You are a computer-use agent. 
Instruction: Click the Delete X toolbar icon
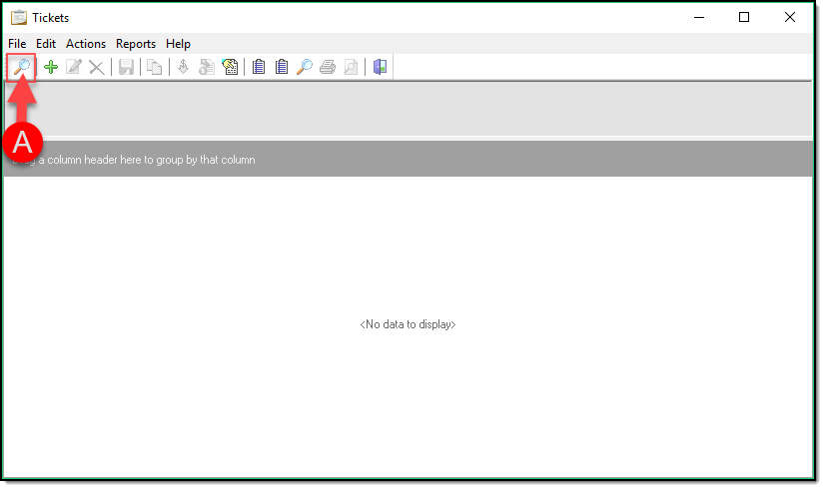pyautogui.click(x=96, y=68)
